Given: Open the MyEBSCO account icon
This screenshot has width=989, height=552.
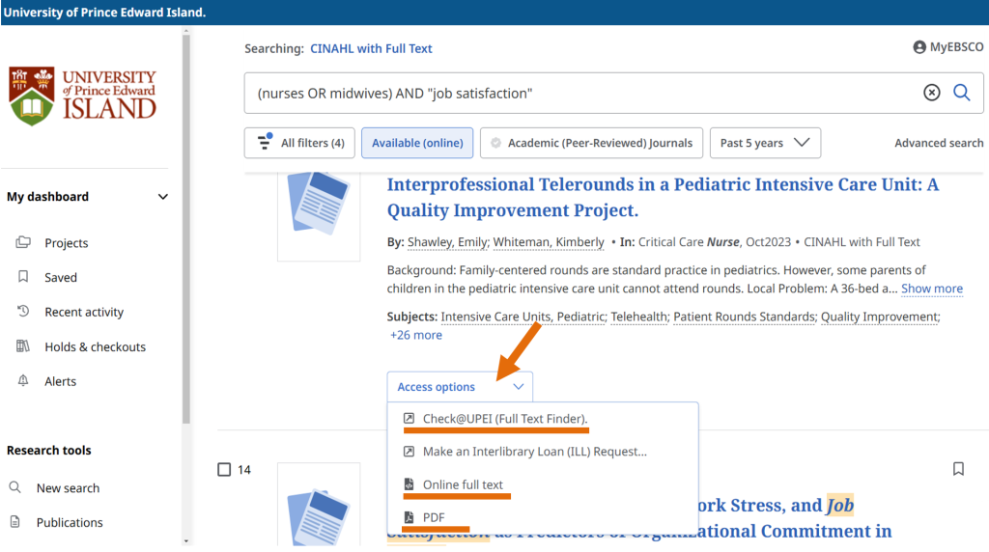Looking at the screenshot, I should pyautogui.click(x=919, y=47).
